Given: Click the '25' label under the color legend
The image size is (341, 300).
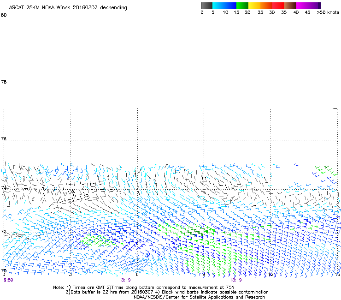Looking at the screenshot, I should (x=260, y=12).
